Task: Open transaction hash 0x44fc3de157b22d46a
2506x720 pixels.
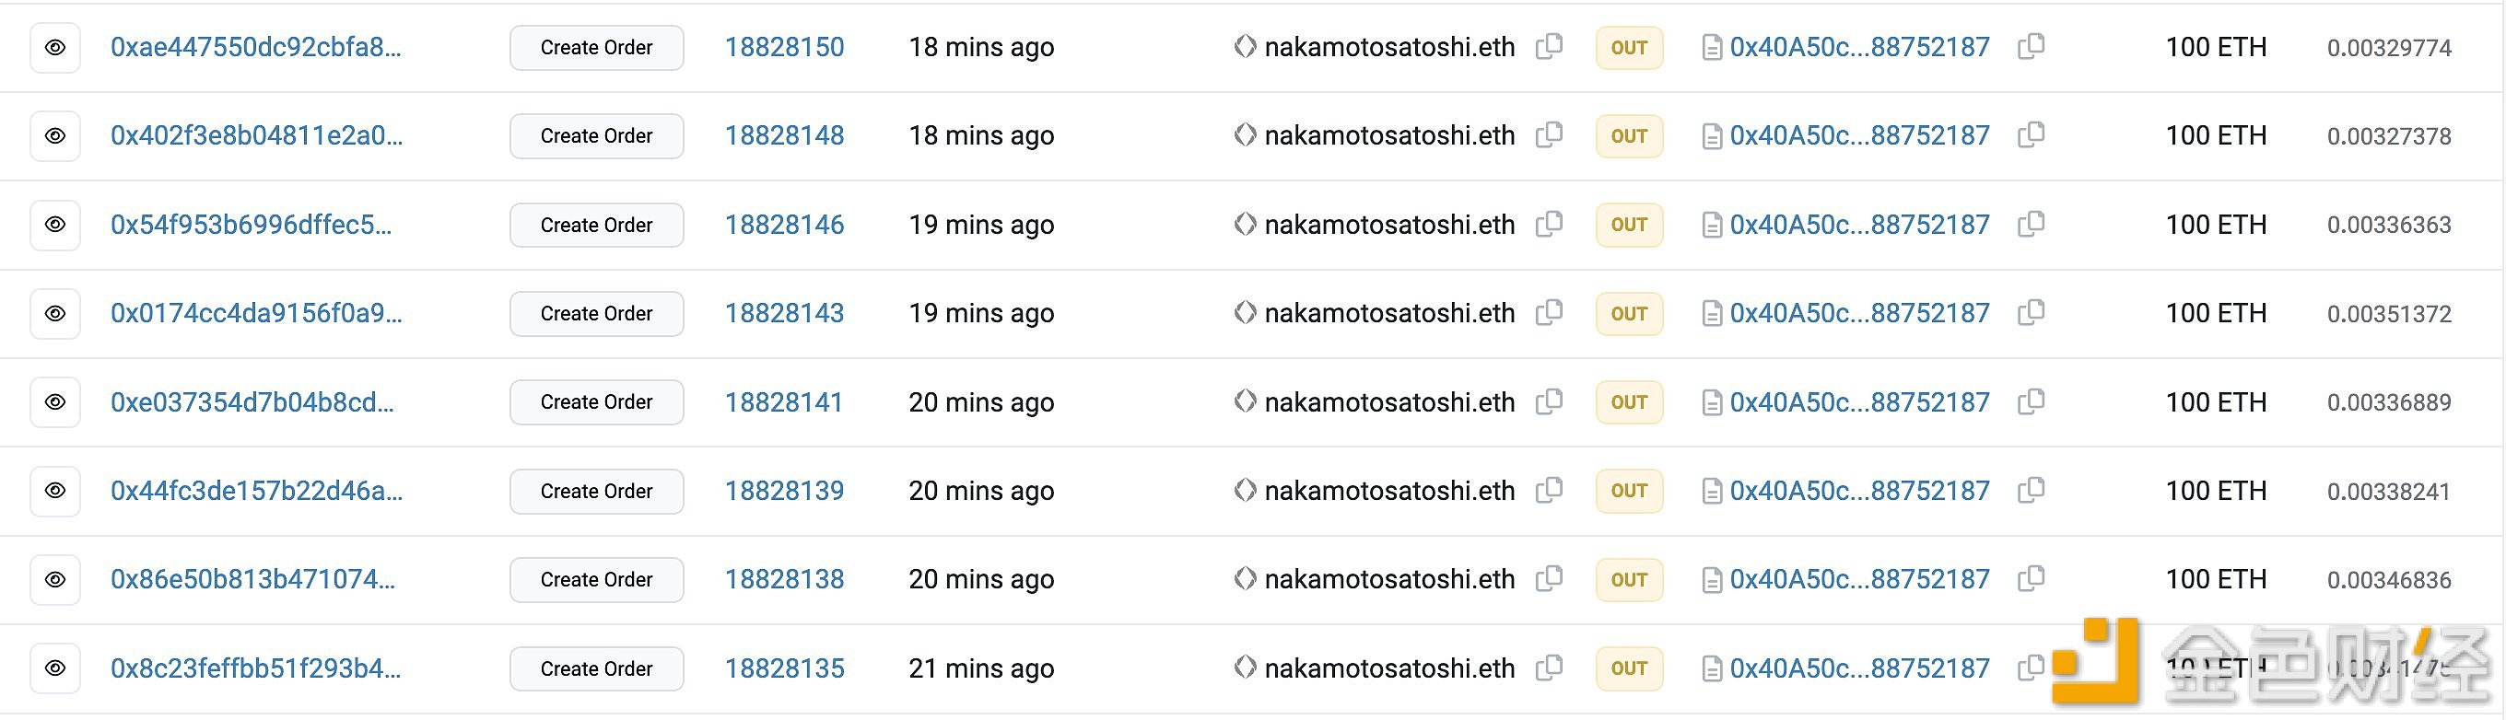Action: pos(257,491)
